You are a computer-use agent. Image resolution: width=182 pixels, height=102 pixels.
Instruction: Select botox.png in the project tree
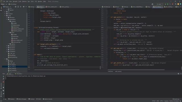[15, 37]
